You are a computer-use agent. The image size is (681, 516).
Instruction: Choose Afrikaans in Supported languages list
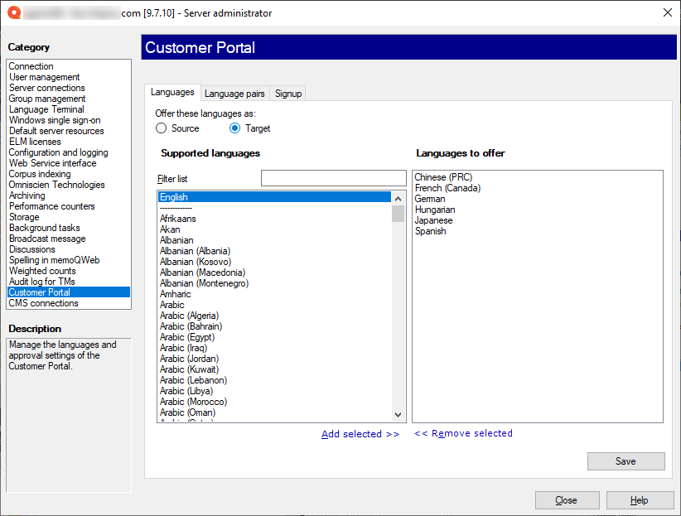click(x=178, y=219)
